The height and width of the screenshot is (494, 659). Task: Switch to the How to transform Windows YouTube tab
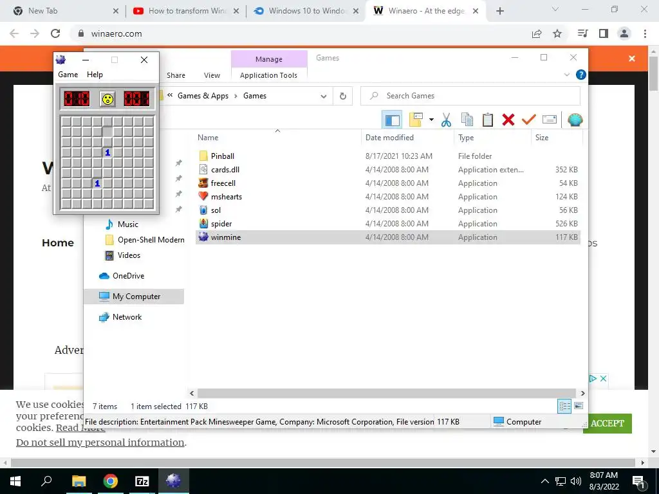point(186,11)
